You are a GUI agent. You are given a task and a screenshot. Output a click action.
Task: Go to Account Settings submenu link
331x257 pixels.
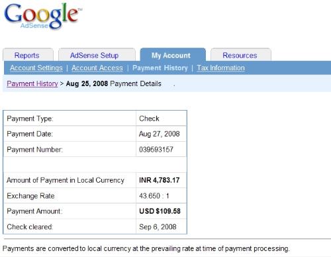36,68
